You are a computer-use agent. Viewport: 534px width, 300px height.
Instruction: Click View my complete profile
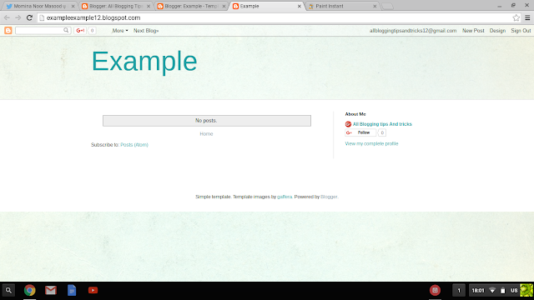click(371, 144)
